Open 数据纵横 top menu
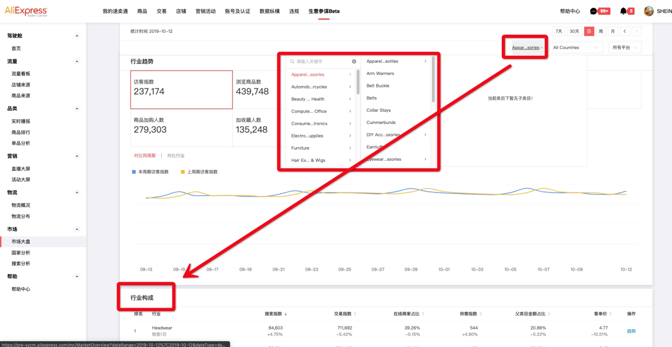Image resolution: width=672 pixels, height=347 pixels. [270, 11]
